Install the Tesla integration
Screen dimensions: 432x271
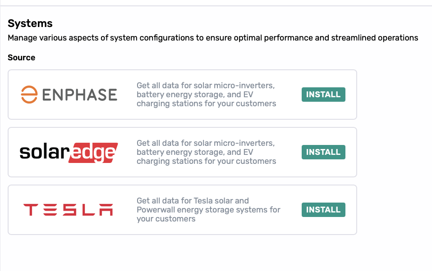point(323,210)
